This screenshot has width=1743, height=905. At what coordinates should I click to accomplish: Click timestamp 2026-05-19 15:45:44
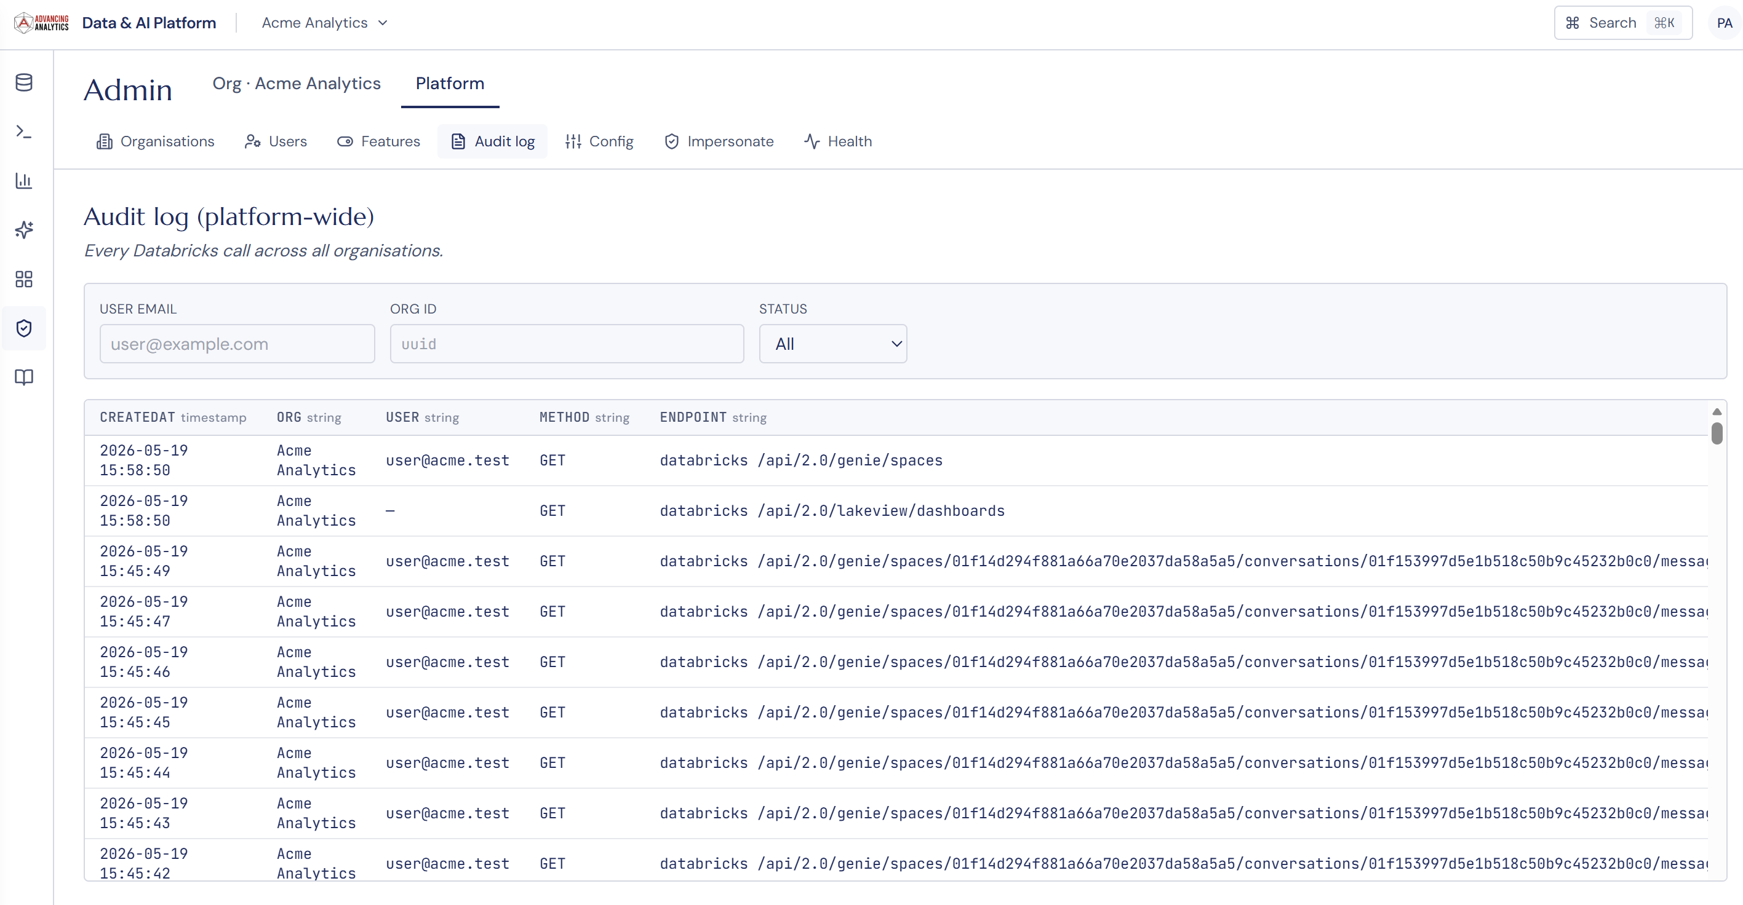[x=144, y=763]
